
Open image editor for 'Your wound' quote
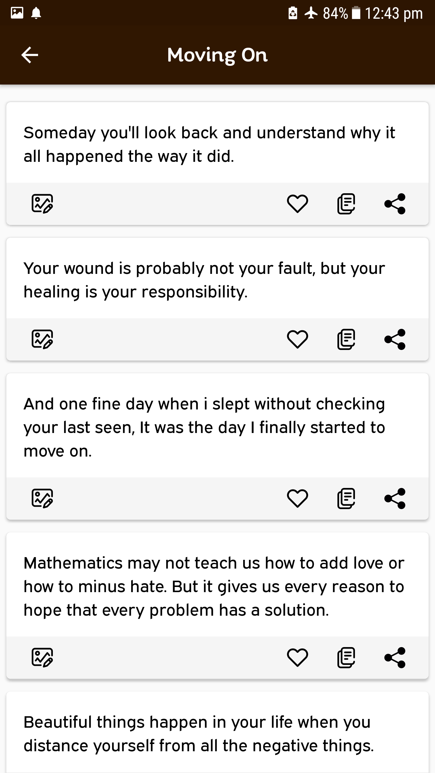(x=42, y=339)
